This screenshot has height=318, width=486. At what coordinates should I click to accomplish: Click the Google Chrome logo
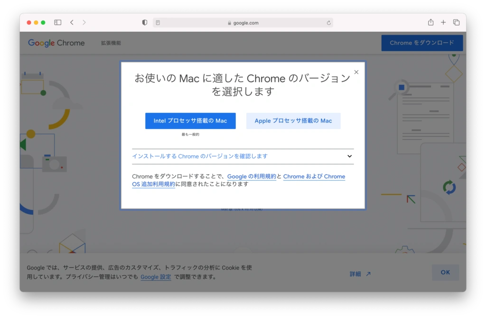56,43
